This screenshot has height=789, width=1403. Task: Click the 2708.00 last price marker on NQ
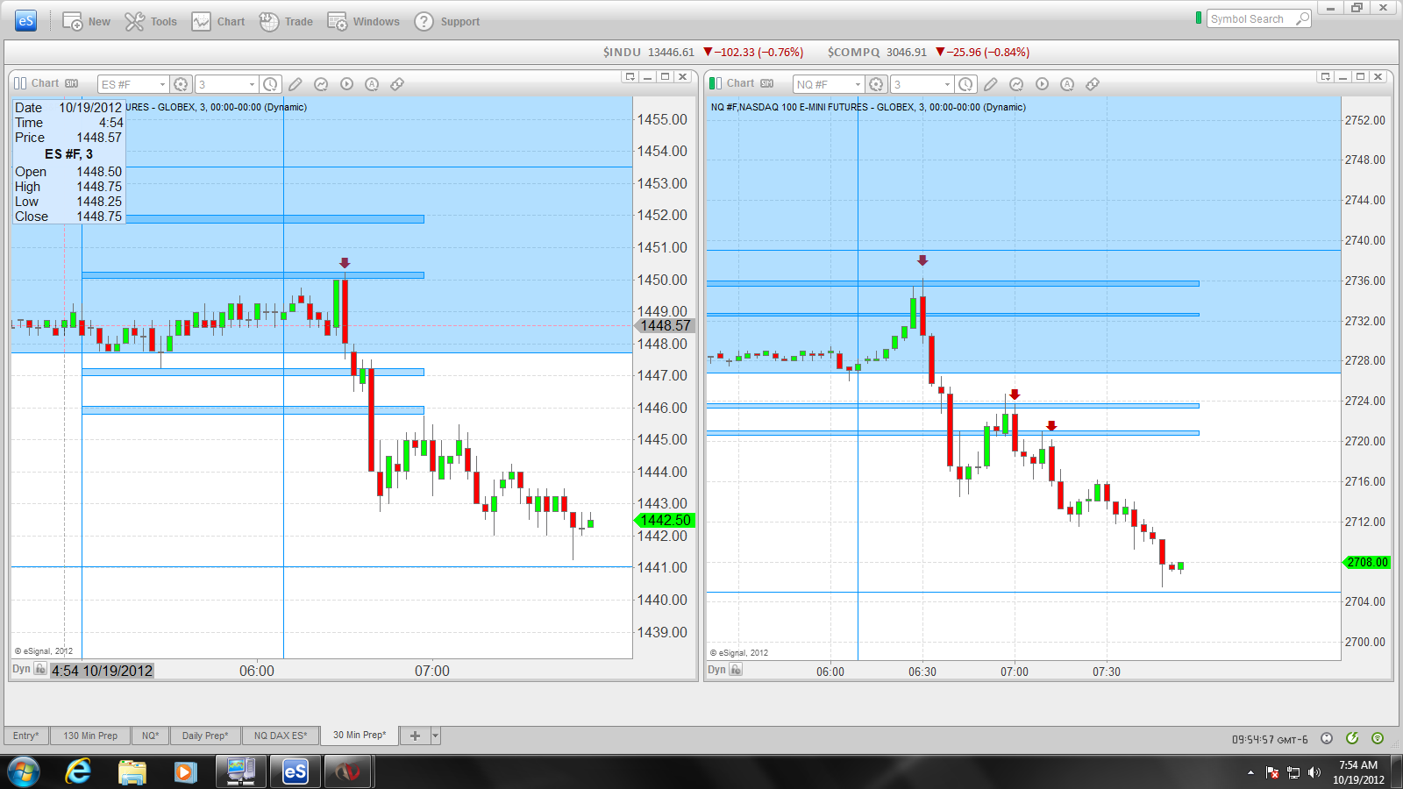(x=1367, y=562)
